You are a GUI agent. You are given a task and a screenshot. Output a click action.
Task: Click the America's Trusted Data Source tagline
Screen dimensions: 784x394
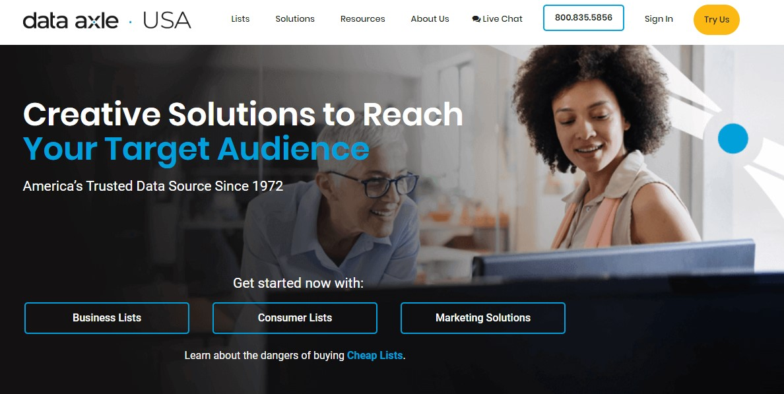click(x=153, y=186)
